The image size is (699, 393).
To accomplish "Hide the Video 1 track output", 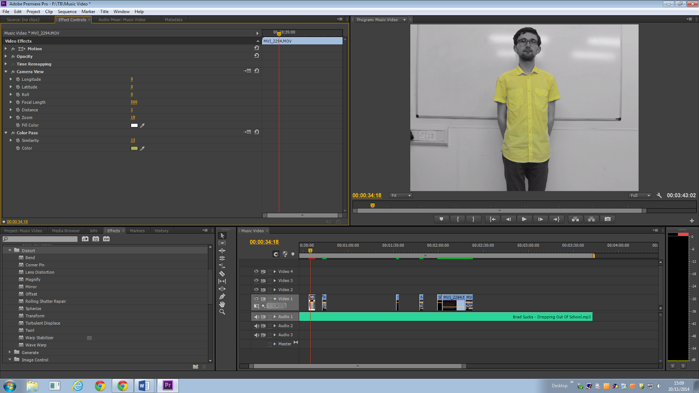I will [x=256, y=299].
